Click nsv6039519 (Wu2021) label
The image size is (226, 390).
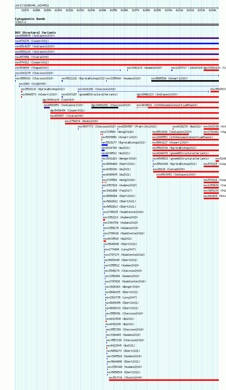pos(118,239)
